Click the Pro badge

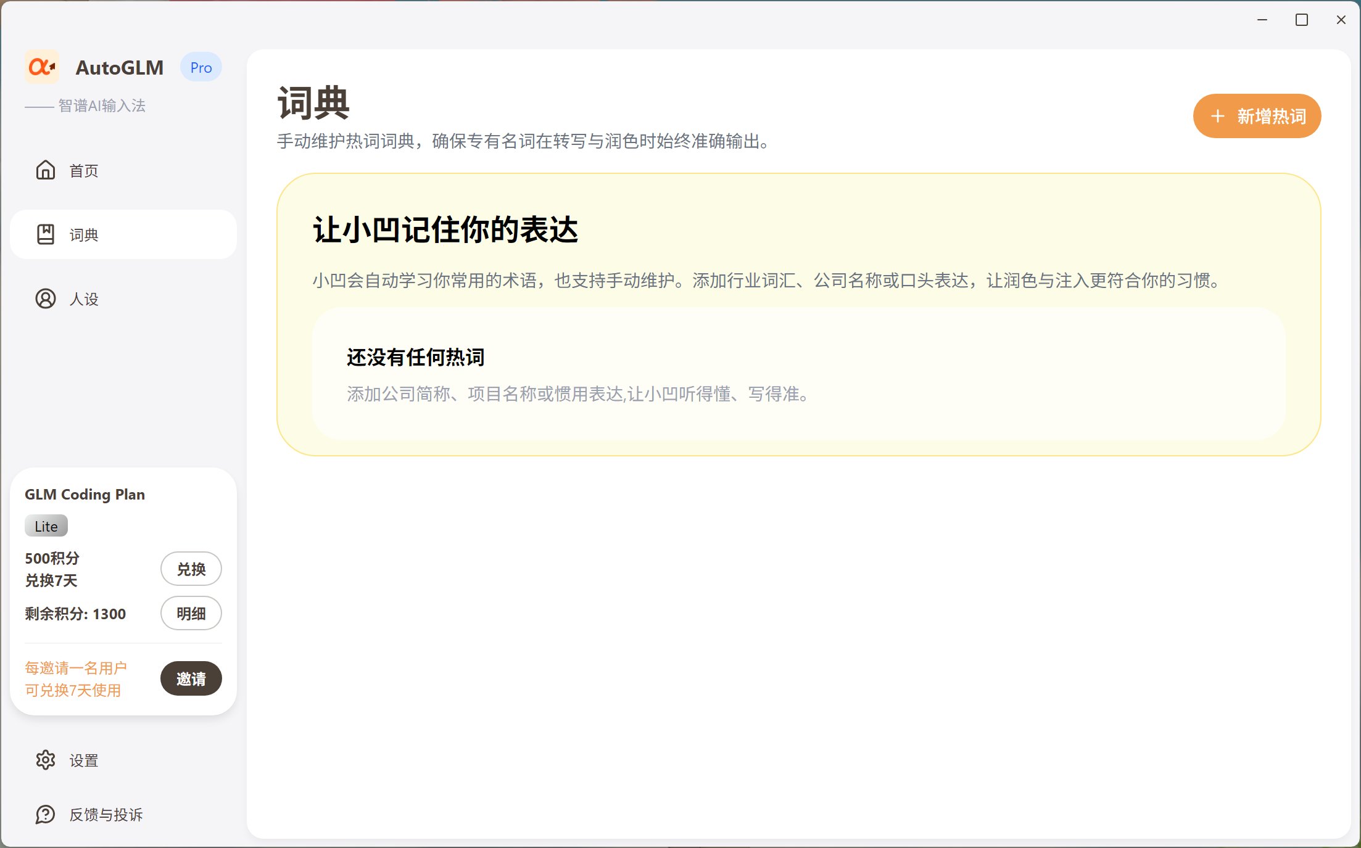point(201,67)
